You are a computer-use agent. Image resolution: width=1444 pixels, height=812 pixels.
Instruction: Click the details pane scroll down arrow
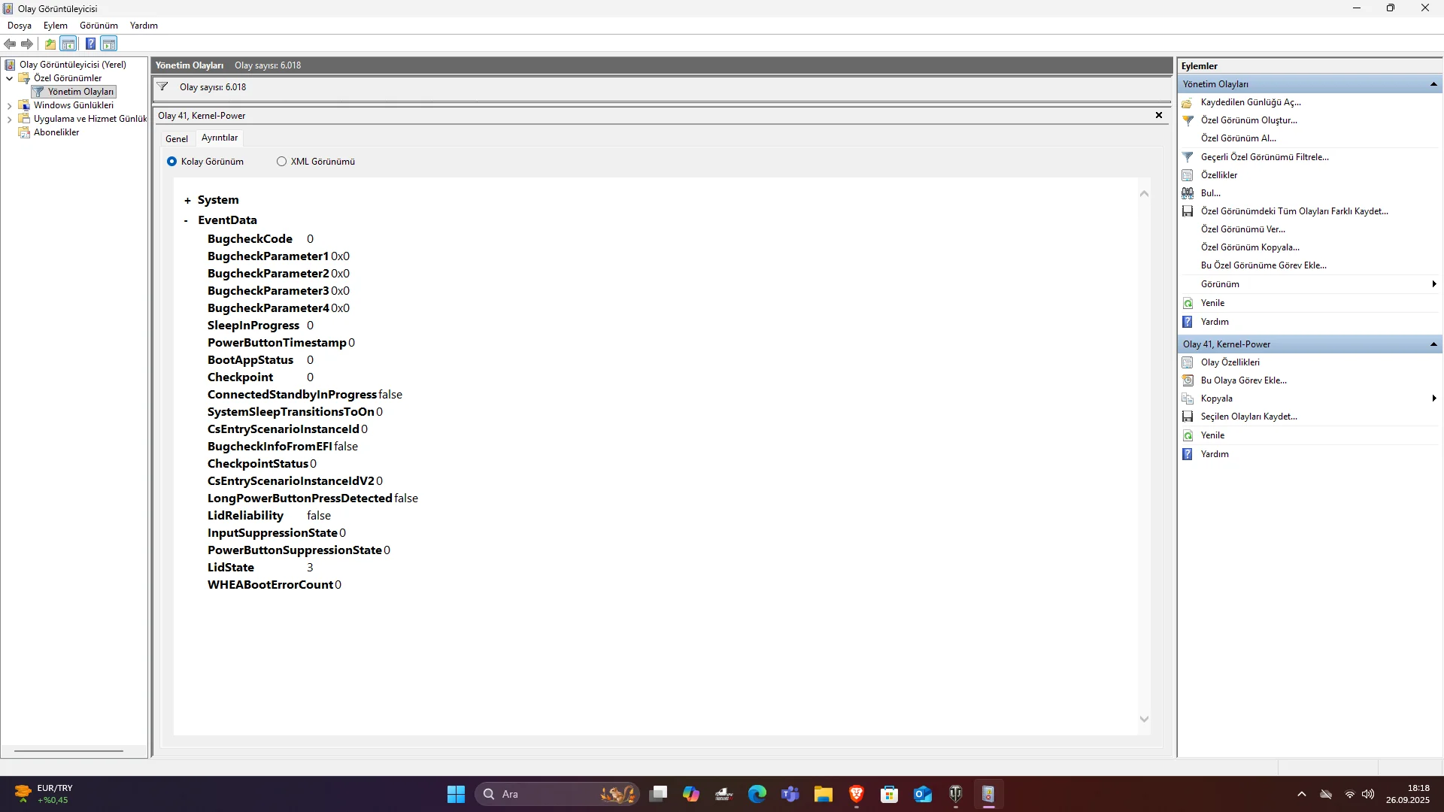[x=1144, y=720]
